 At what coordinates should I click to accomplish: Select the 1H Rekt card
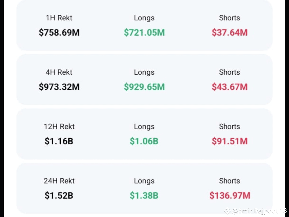coord(144,25)
